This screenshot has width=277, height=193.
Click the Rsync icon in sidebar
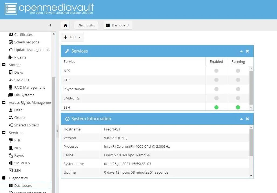click(11, 155)
